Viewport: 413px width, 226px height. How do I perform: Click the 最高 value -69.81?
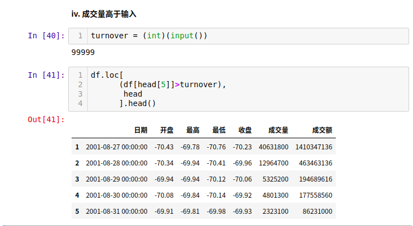(190, 211)
